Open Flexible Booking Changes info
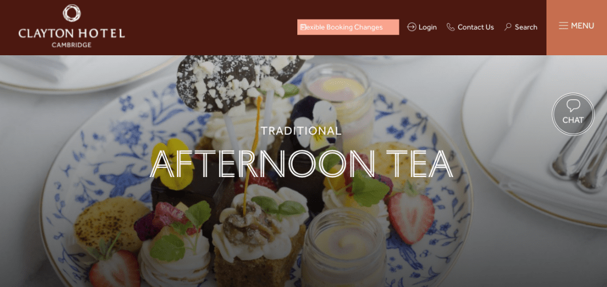607x287 pixels. coord(348,27)
